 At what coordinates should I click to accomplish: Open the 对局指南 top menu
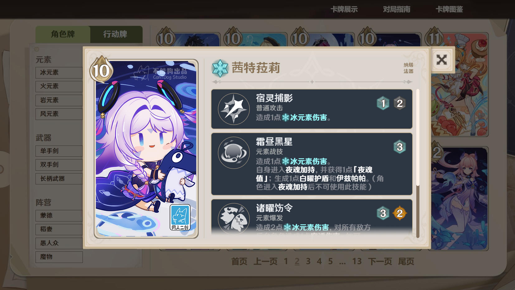(396, 9)
